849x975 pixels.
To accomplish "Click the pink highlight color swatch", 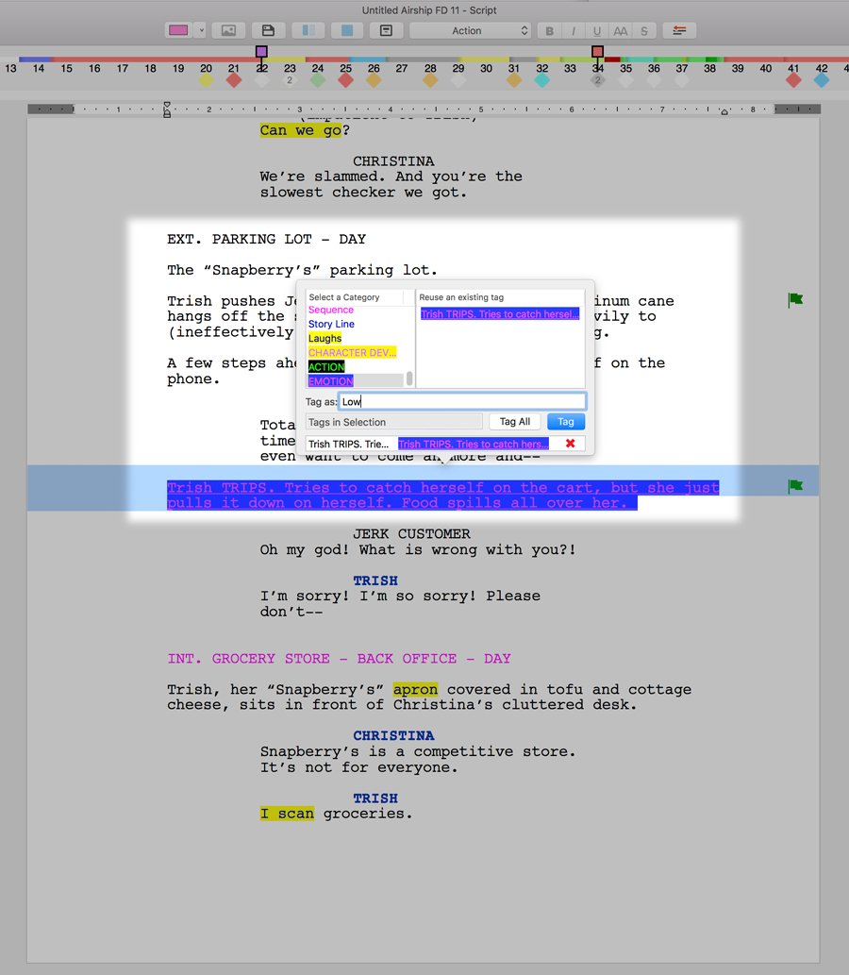I will [x=178, y=30].
